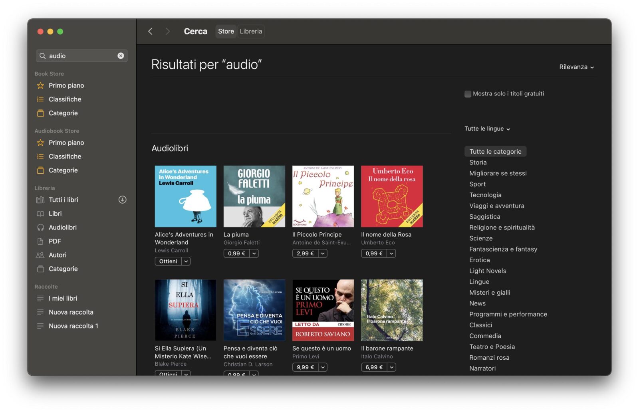Image resolution: width=639 pixels, height=412 pixels.
Task: Open Classifiche under Audiobook Store
Action: pyautogui.click(x=64, y=156)
